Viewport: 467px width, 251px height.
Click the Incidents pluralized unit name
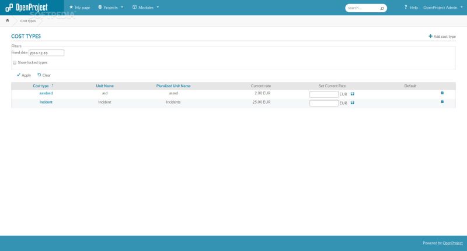[x=173, y=102]
